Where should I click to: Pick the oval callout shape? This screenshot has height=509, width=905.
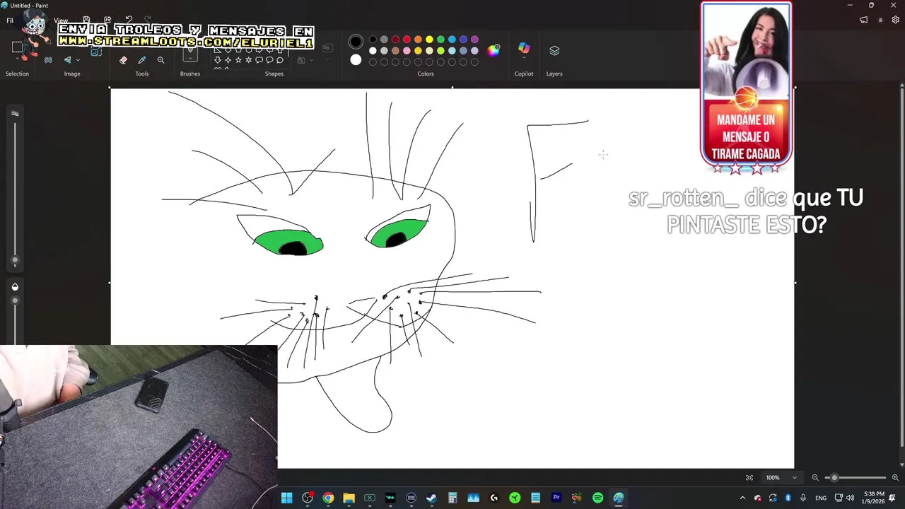click(269, 60)
